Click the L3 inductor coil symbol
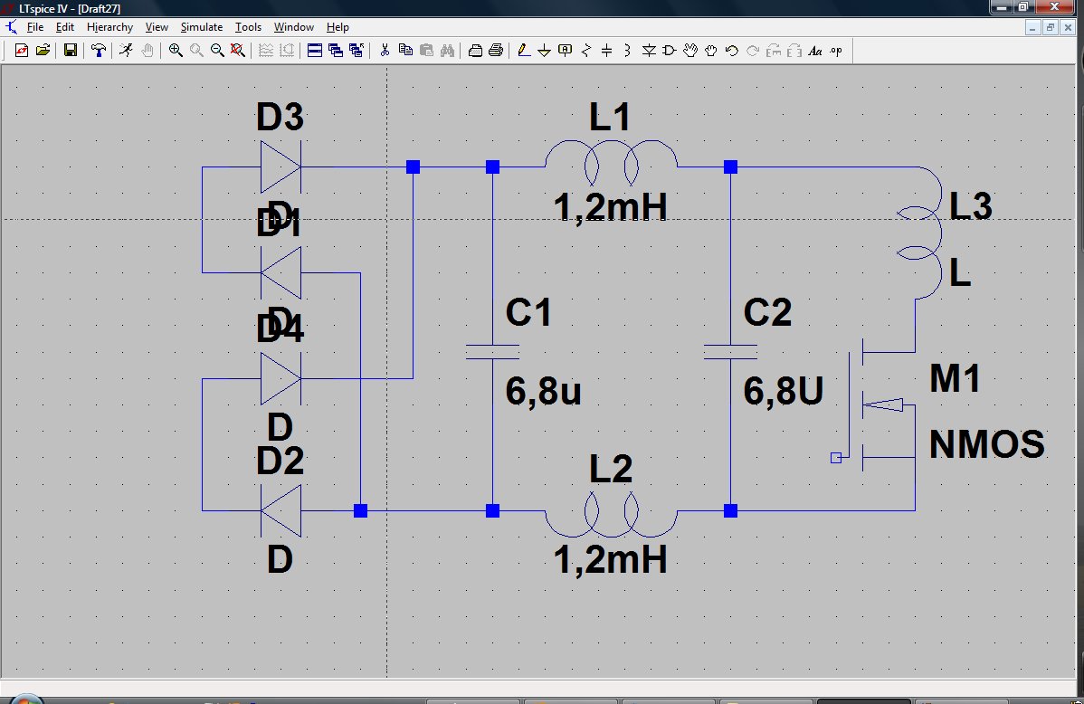The width and height of the screenshot is (1084, 704). click(920, 233)
